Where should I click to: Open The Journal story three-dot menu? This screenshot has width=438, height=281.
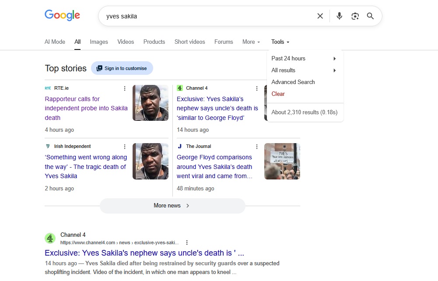click(257, 147)
